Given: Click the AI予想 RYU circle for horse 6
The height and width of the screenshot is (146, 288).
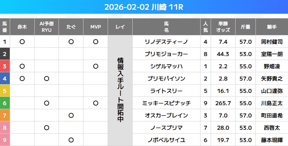Looking at the screenshot, I should [46, 103].
